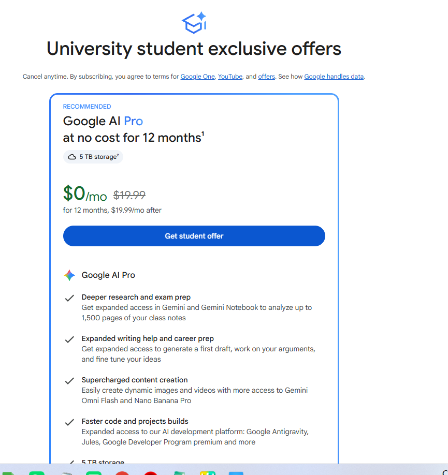The width and height of the screenshot is (448, 475).
Task: Click checkmark beside Expanded writing help
Action: [69, 339]
